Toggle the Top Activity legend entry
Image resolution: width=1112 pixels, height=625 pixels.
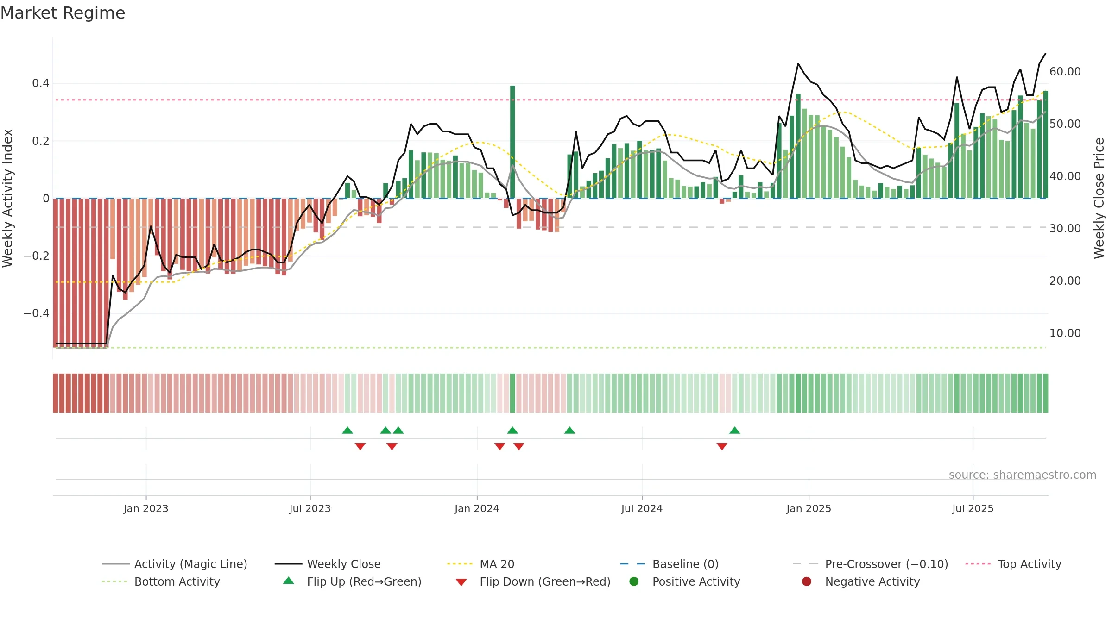tap(1013, 564)
